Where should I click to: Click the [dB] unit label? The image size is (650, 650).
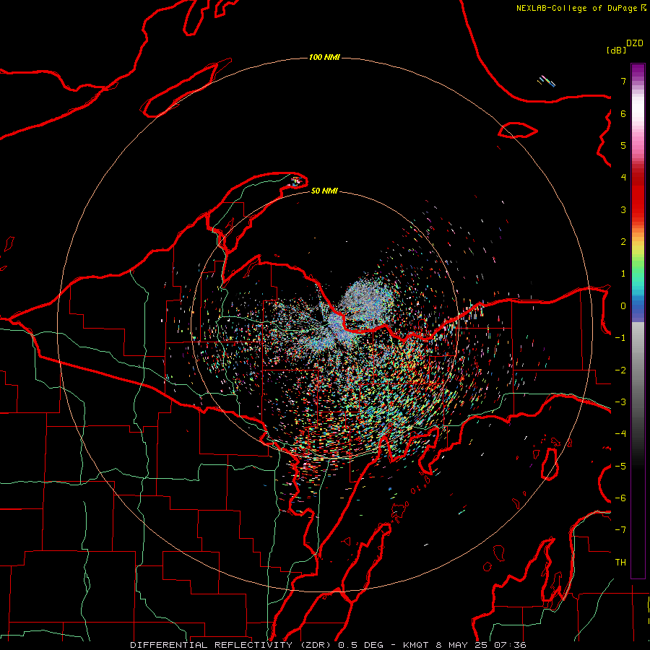point(616,50)
